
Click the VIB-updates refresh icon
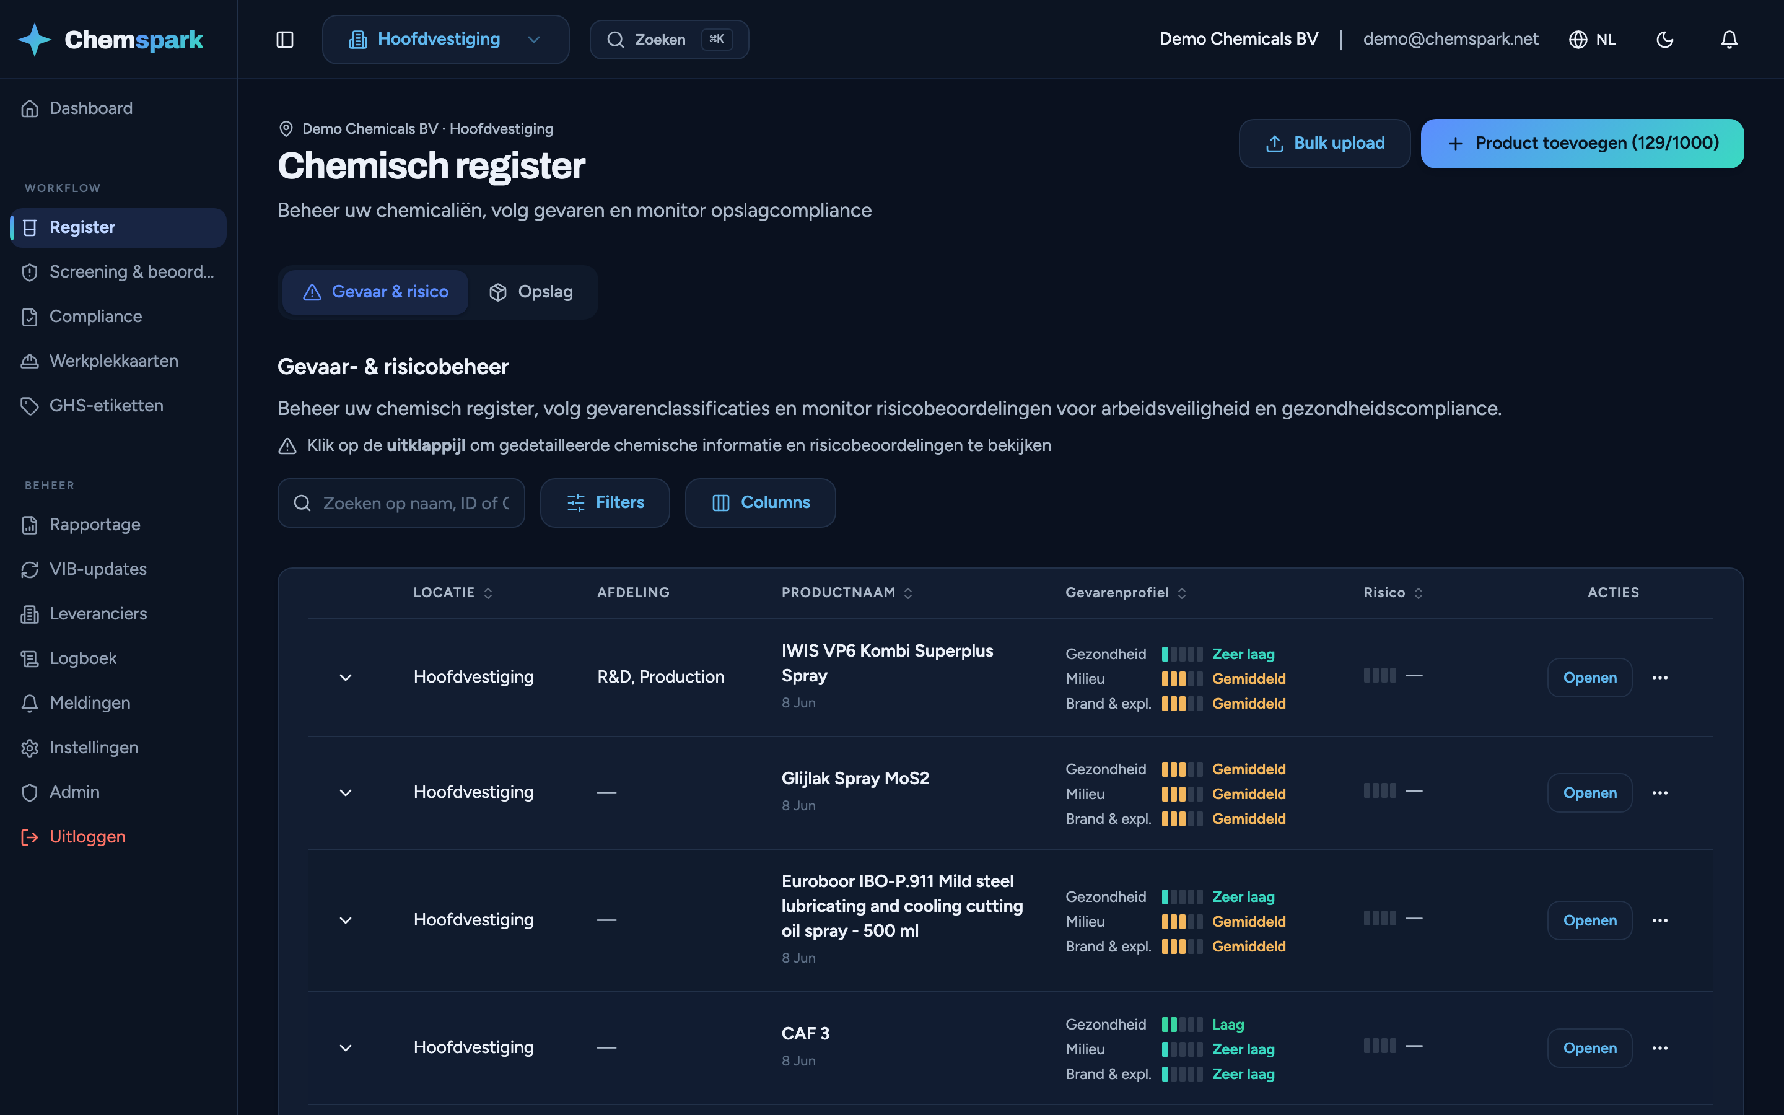coord(30,569)
